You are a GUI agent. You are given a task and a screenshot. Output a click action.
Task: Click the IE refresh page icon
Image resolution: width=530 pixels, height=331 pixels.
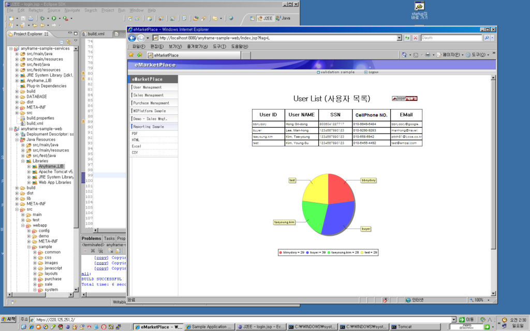pyautogui.click(x=407, y=38)
